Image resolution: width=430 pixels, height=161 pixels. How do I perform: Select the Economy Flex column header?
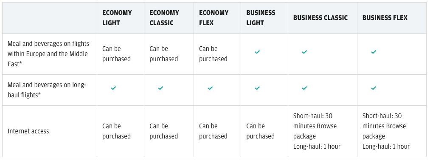pyautogui.click(x=214, y=18)
